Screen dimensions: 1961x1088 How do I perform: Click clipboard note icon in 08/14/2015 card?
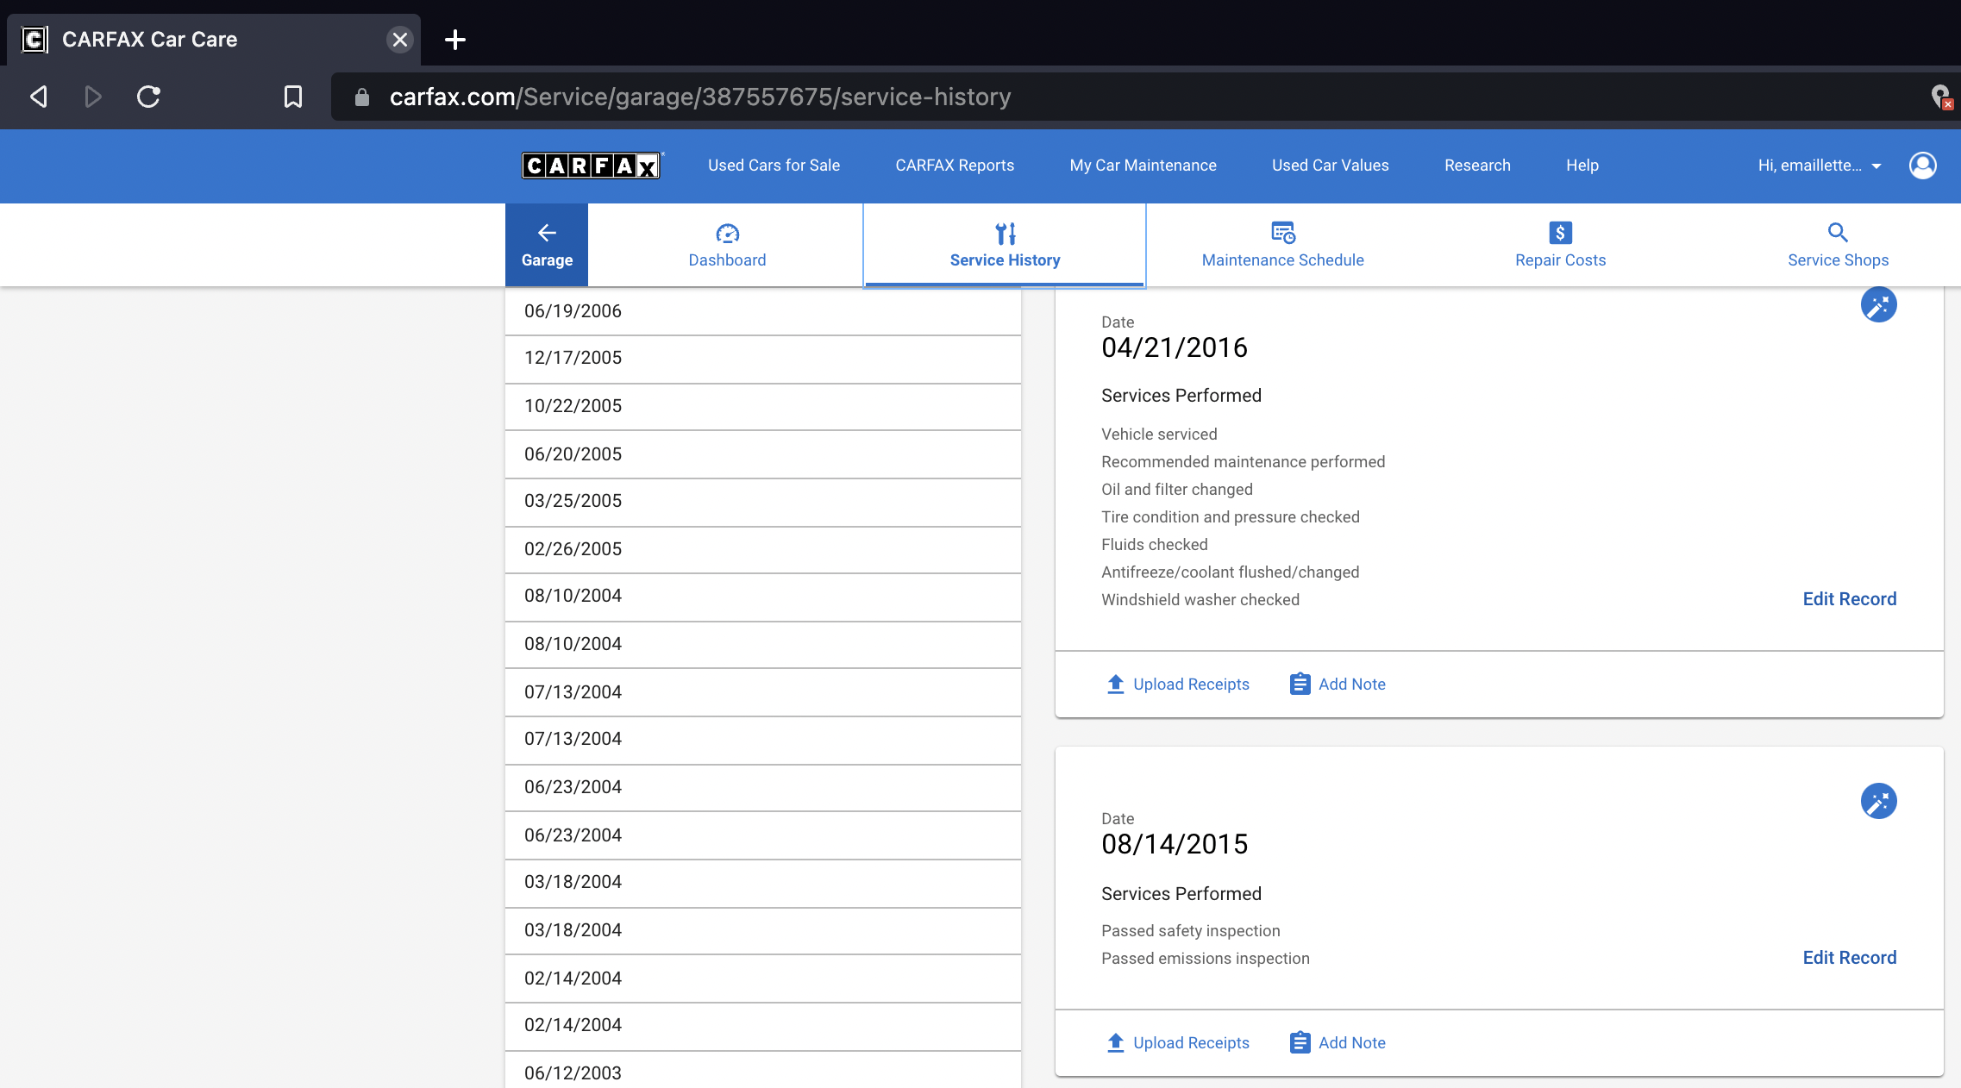pos(1300,1042)
